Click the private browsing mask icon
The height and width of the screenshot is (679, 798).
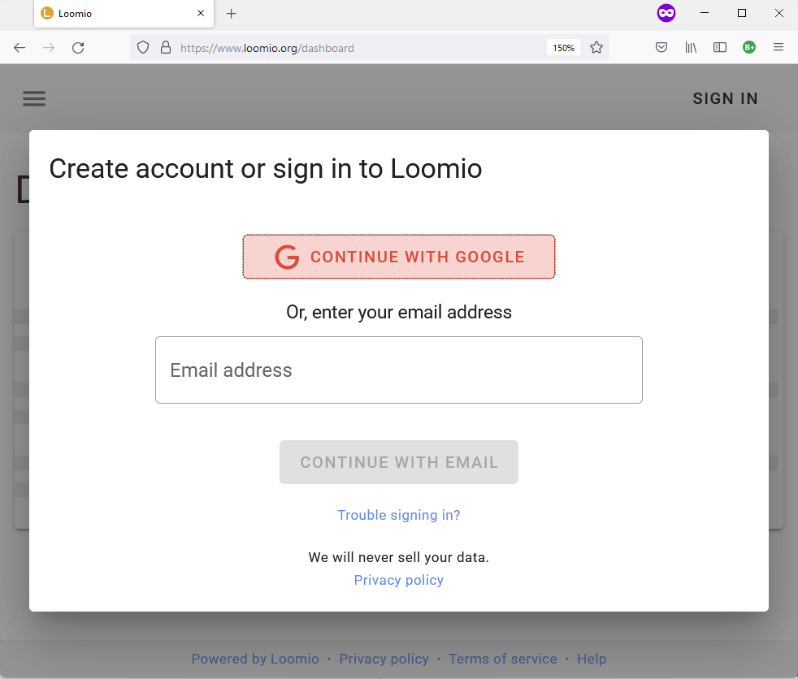point(666,13)
